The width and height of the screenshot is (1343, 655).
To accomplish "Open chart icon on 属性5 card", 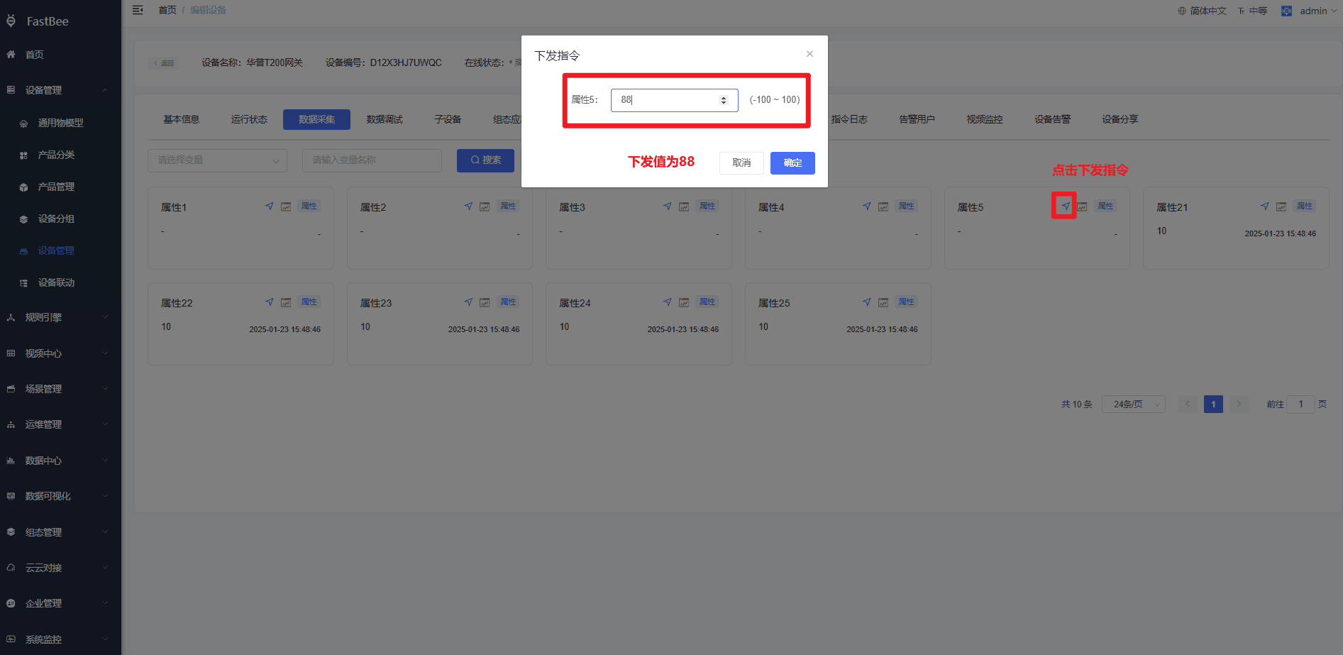I will click(x=1083, y=207).
